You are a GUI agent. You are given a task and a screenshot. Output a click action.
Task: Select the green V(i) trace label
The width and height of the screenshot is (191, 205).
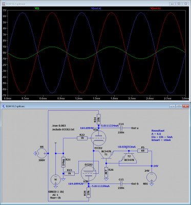37,9
